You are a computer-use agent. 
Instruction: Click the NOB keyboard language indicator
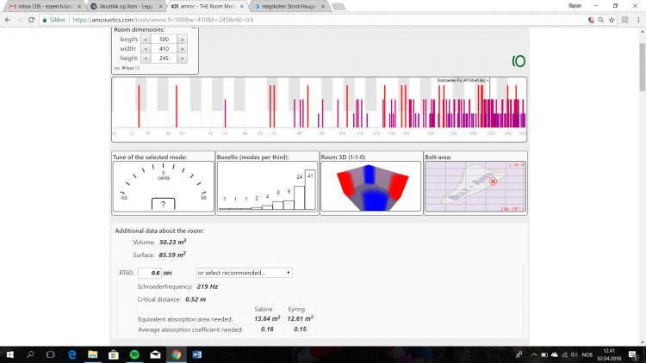point(587,354)
